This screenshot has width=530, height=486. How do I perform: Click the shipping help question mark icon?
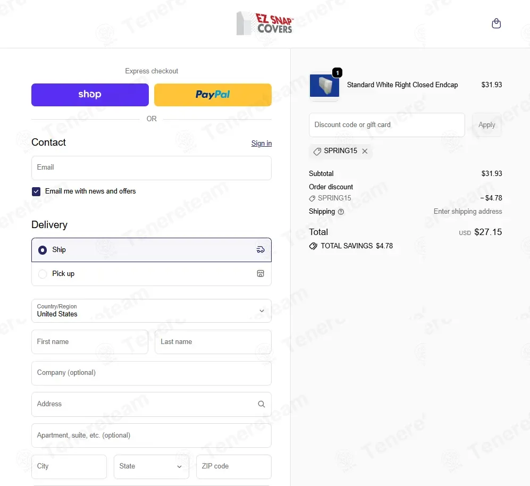341,212
